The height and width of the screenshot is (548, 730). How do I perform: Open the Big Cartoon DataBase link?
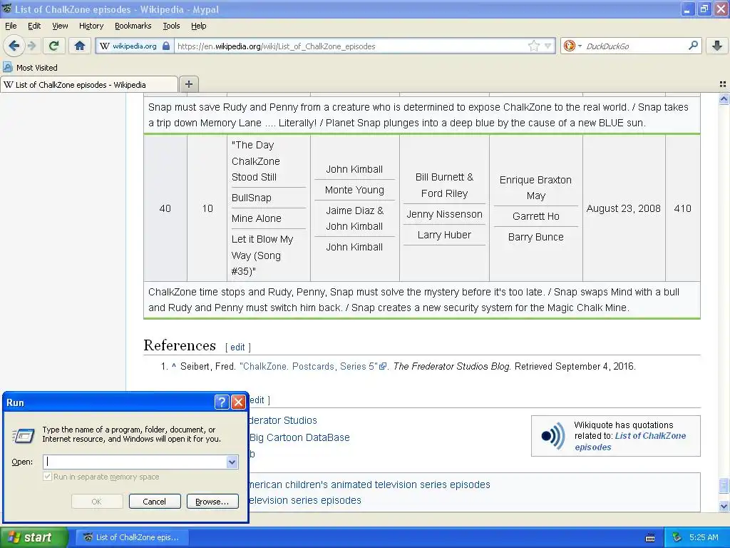point(299,437)
